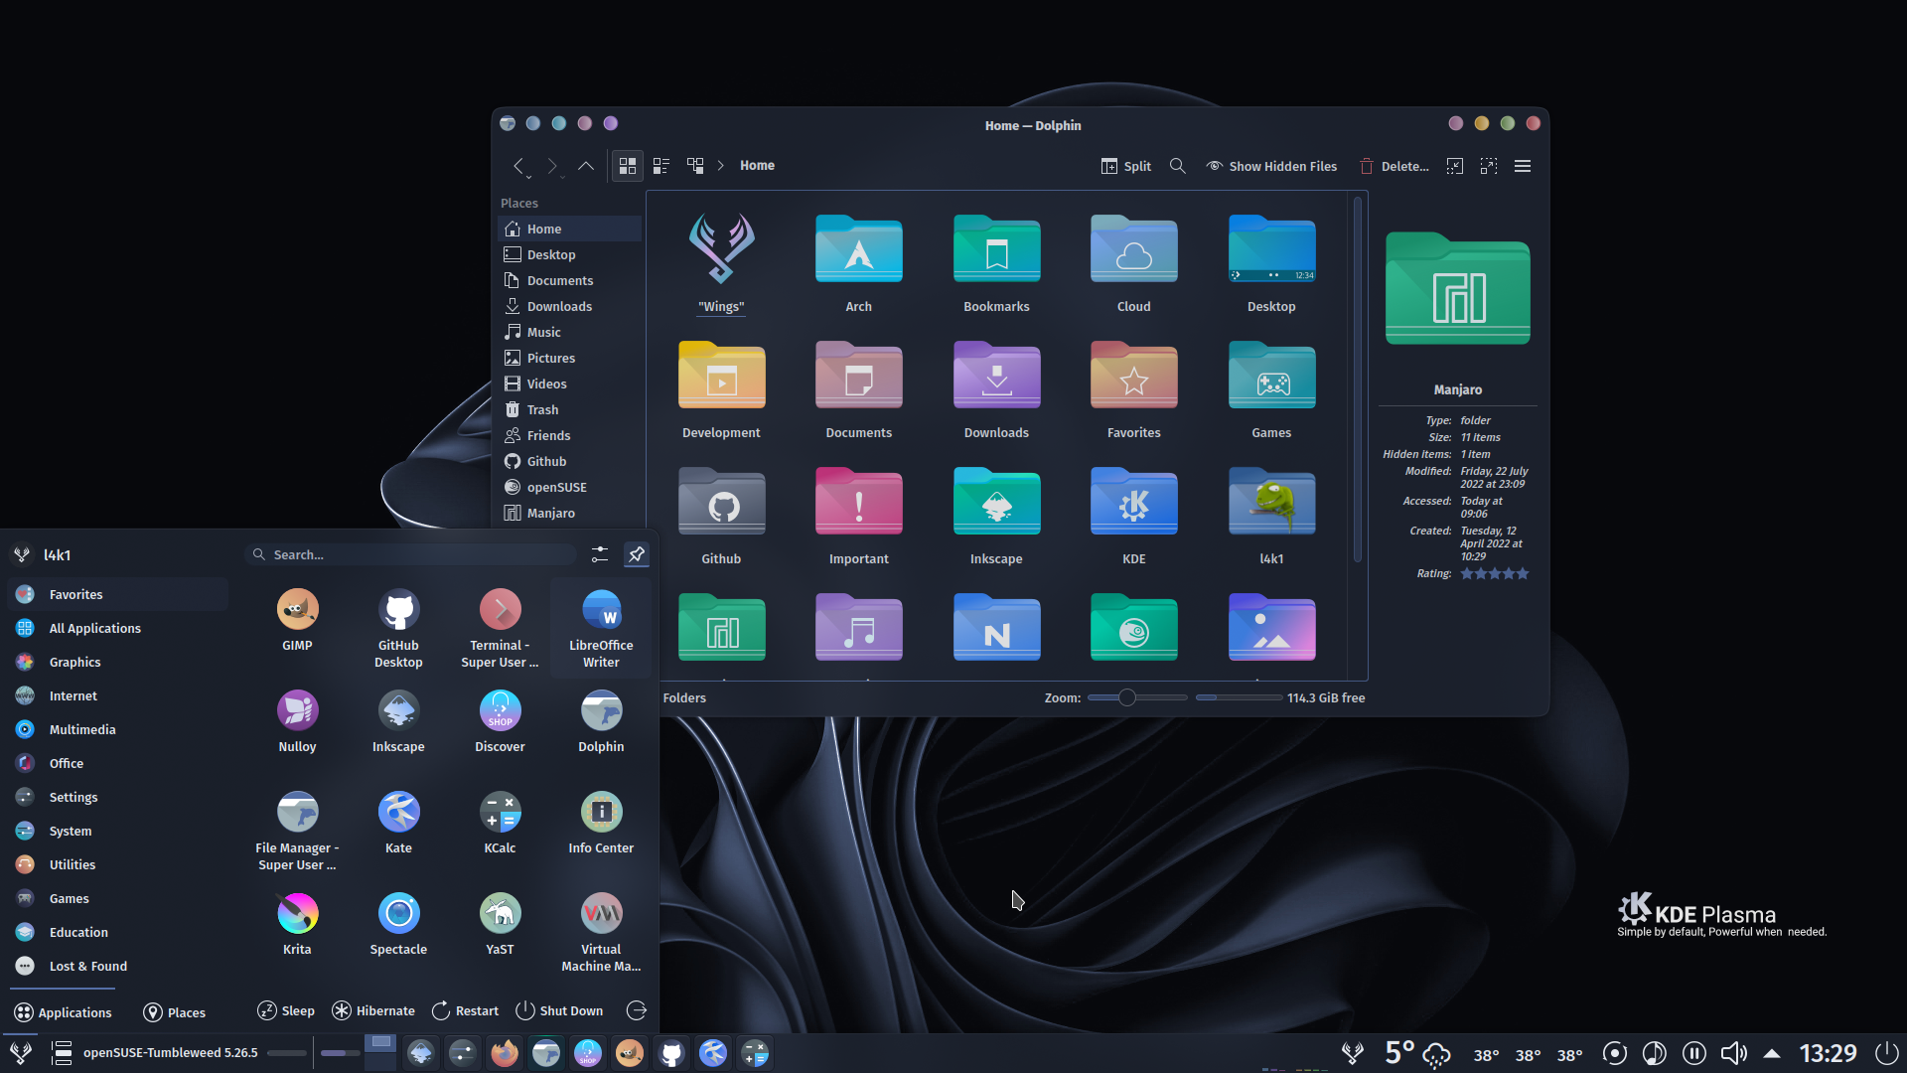This screenshot has height=1073, width=1907.
Task: Select Multimedia category in launcher
Action: tap(118, 729)
